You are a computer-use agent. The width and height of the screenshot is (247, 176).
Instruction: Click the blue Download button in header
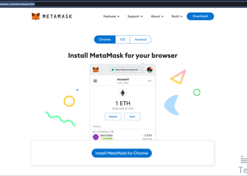pyautogui.click(x=200, y=16)
